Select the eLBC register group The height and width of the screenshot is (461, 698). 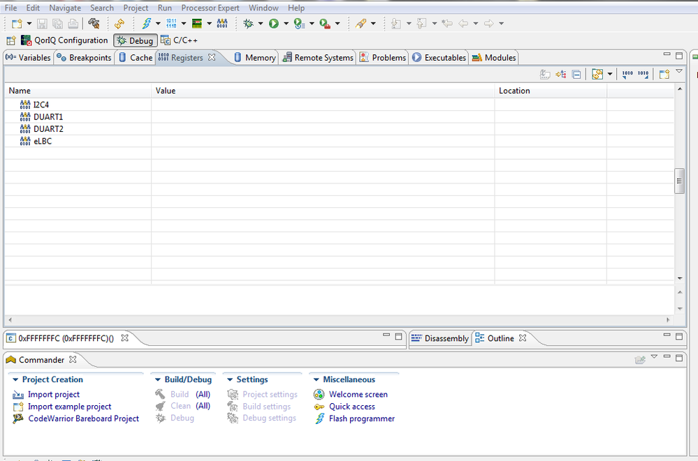click(x=43, y=141)
